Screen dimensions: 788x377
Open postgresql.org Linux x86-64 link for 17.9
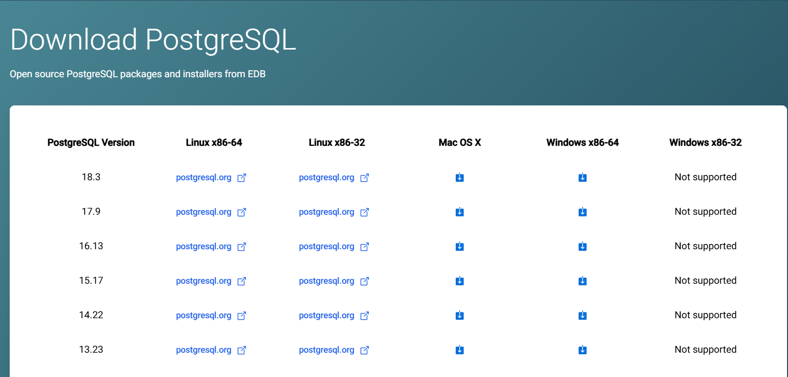pos(211,212)
